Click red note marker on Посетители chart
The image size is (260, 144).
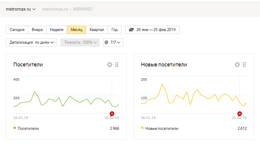(x=112, y=113)
